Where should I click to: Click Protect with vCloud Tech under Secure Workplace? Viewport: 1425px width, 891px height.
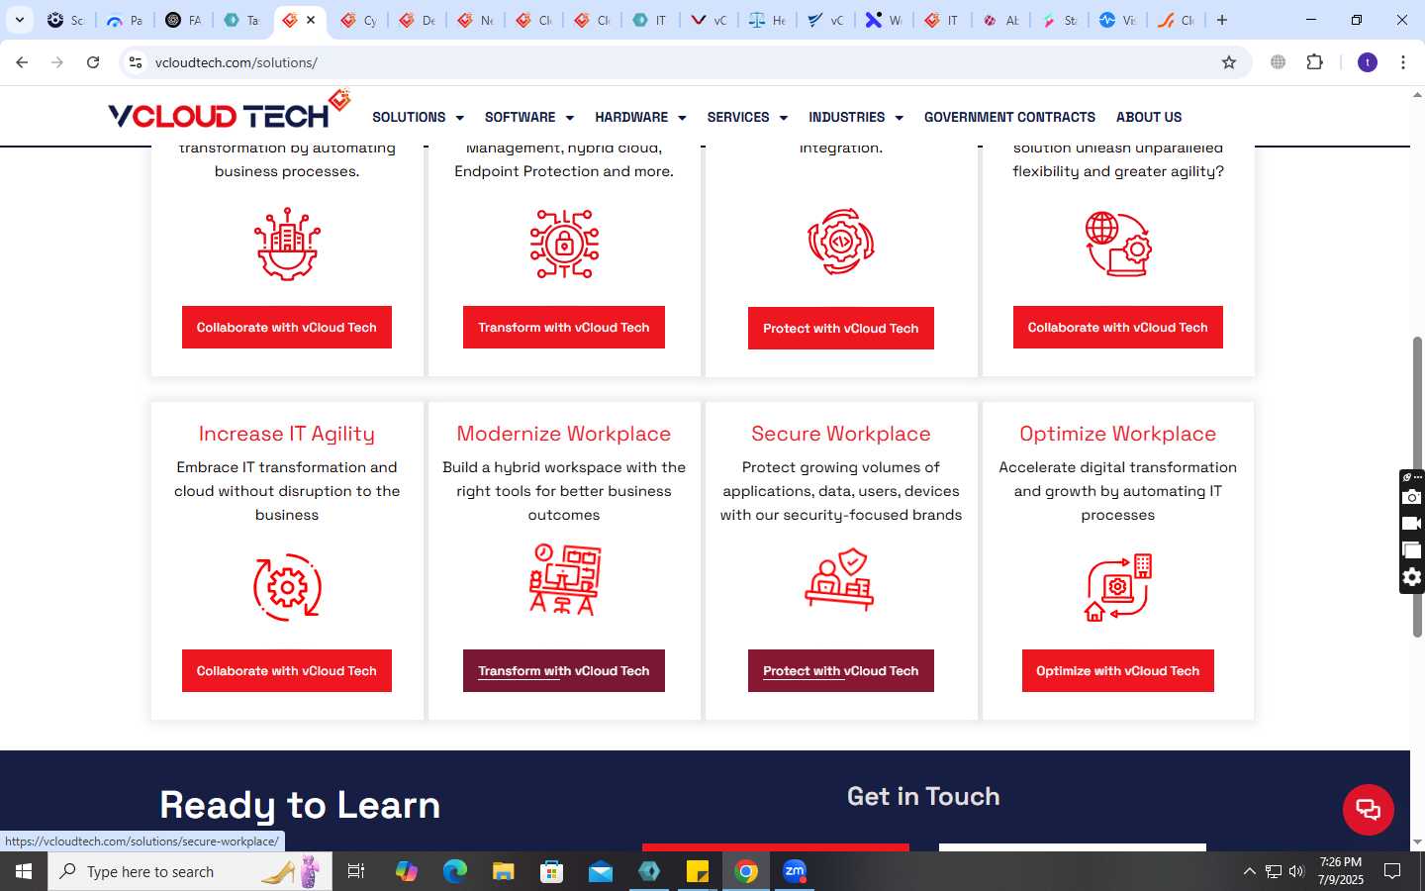coord(841,671)
